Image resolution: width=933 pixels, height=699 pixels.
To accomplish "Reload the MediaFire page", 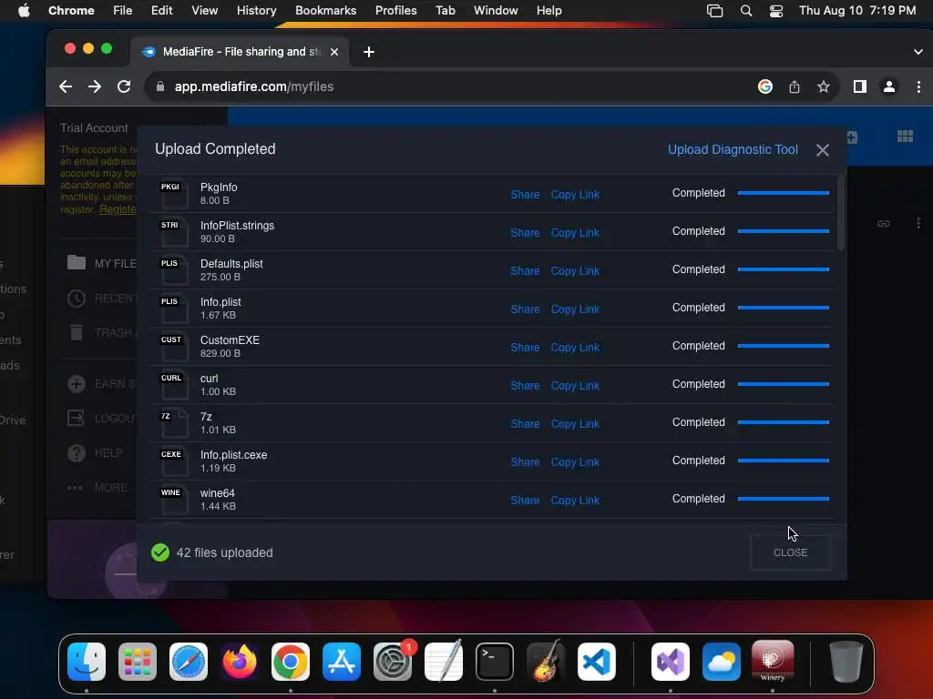I will (x=124, y=86).
